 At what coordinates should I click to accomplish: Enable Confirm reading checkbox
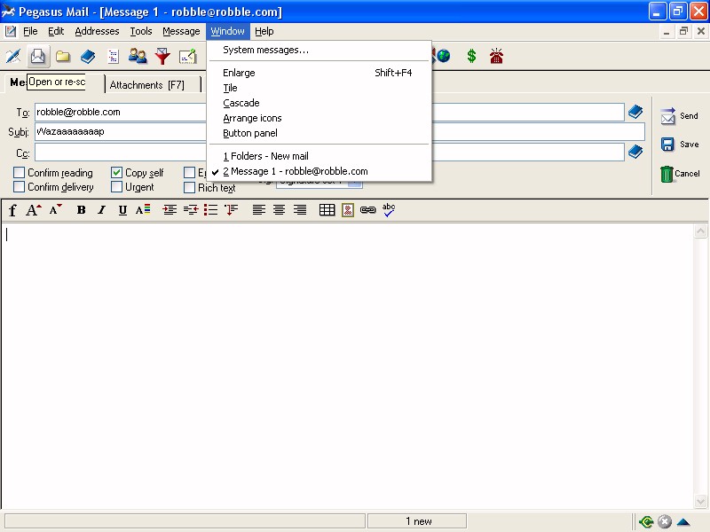tap(19, 172)
